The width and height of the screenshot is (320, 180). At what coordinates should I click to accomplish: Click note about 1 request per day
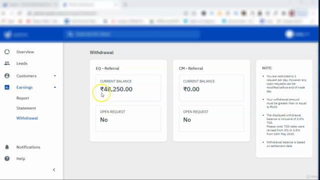(x=286, y=83)
